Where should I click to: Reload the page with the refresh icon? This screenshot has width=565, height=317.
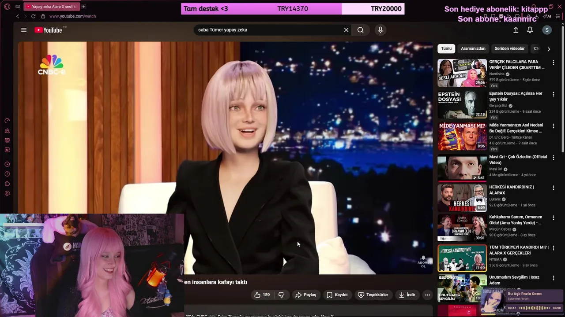click(33, 16)
